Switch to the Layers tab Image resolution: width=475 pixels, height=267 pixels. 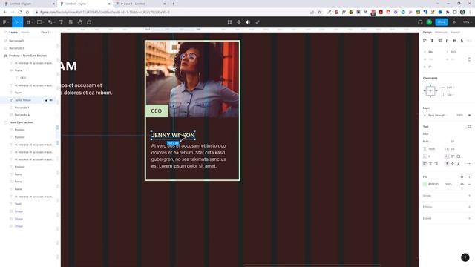click(x=13, y=33)
